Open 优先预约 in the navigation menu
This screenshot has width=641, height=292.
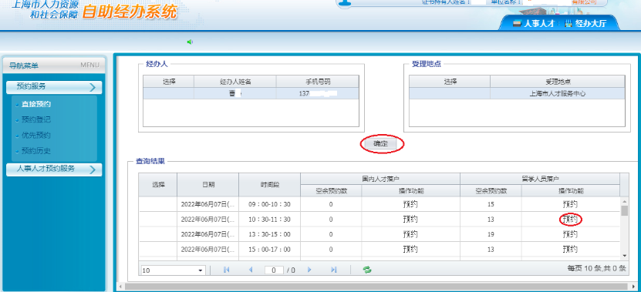36,135
